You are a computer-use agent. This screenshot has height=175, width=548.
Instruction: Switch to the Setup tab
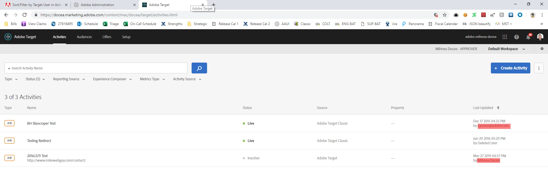click(x=126, y=37)
